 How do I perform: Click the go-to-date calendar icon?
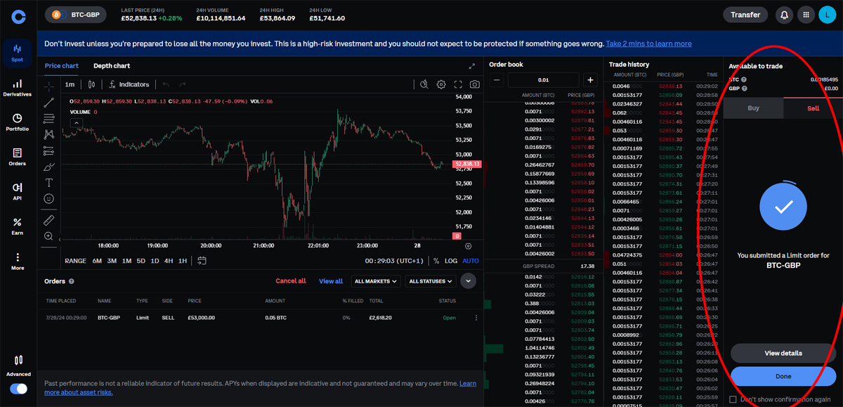click(202, 261)
